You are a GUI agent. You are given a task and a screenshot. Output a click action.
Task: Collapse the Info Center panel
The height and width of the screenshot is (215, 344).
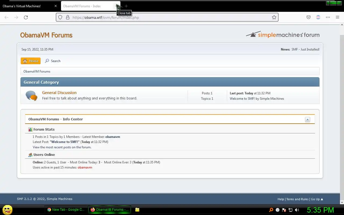coord(307,120)
